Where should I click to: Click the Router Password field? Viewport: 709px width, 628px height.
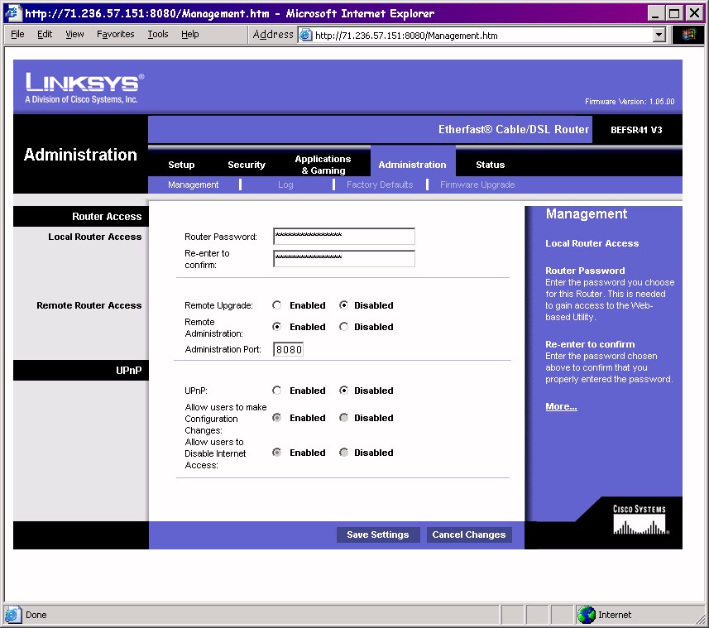pos(344,236)
